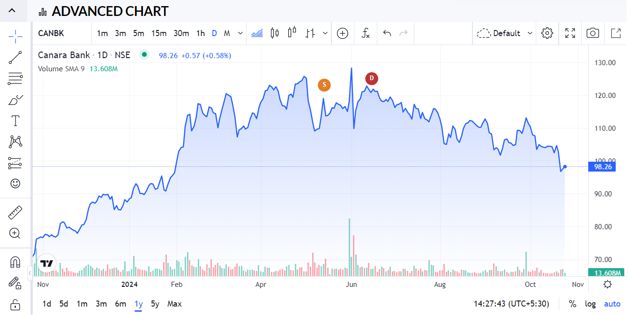The height and width of the screenshot is (315, 629).
Task: Open the Fibonacci retracement tools
Action: 15,79
